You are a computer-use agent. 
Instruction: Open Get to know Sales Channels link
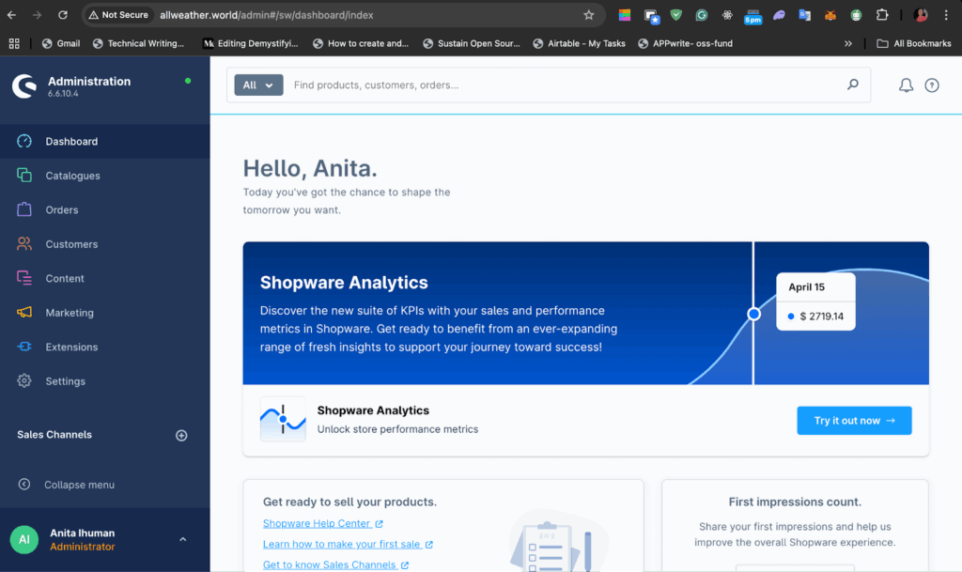tap(335, 564)
